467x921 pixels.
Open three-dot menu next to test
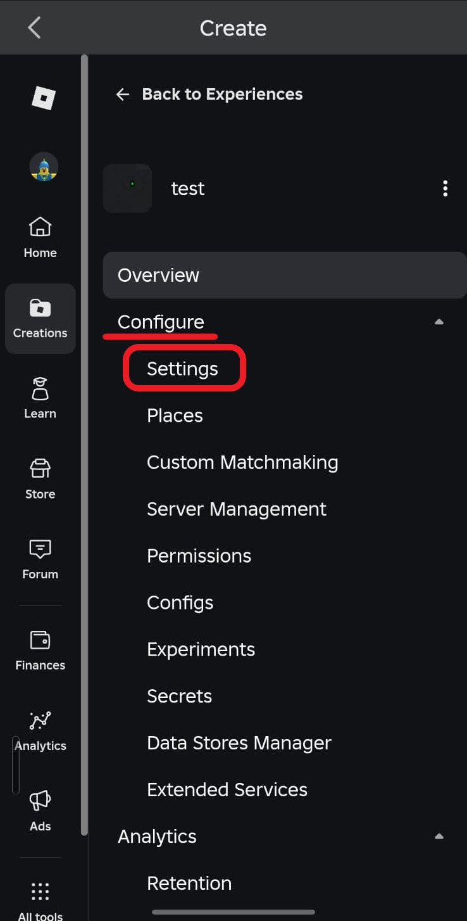coord(445,188)
